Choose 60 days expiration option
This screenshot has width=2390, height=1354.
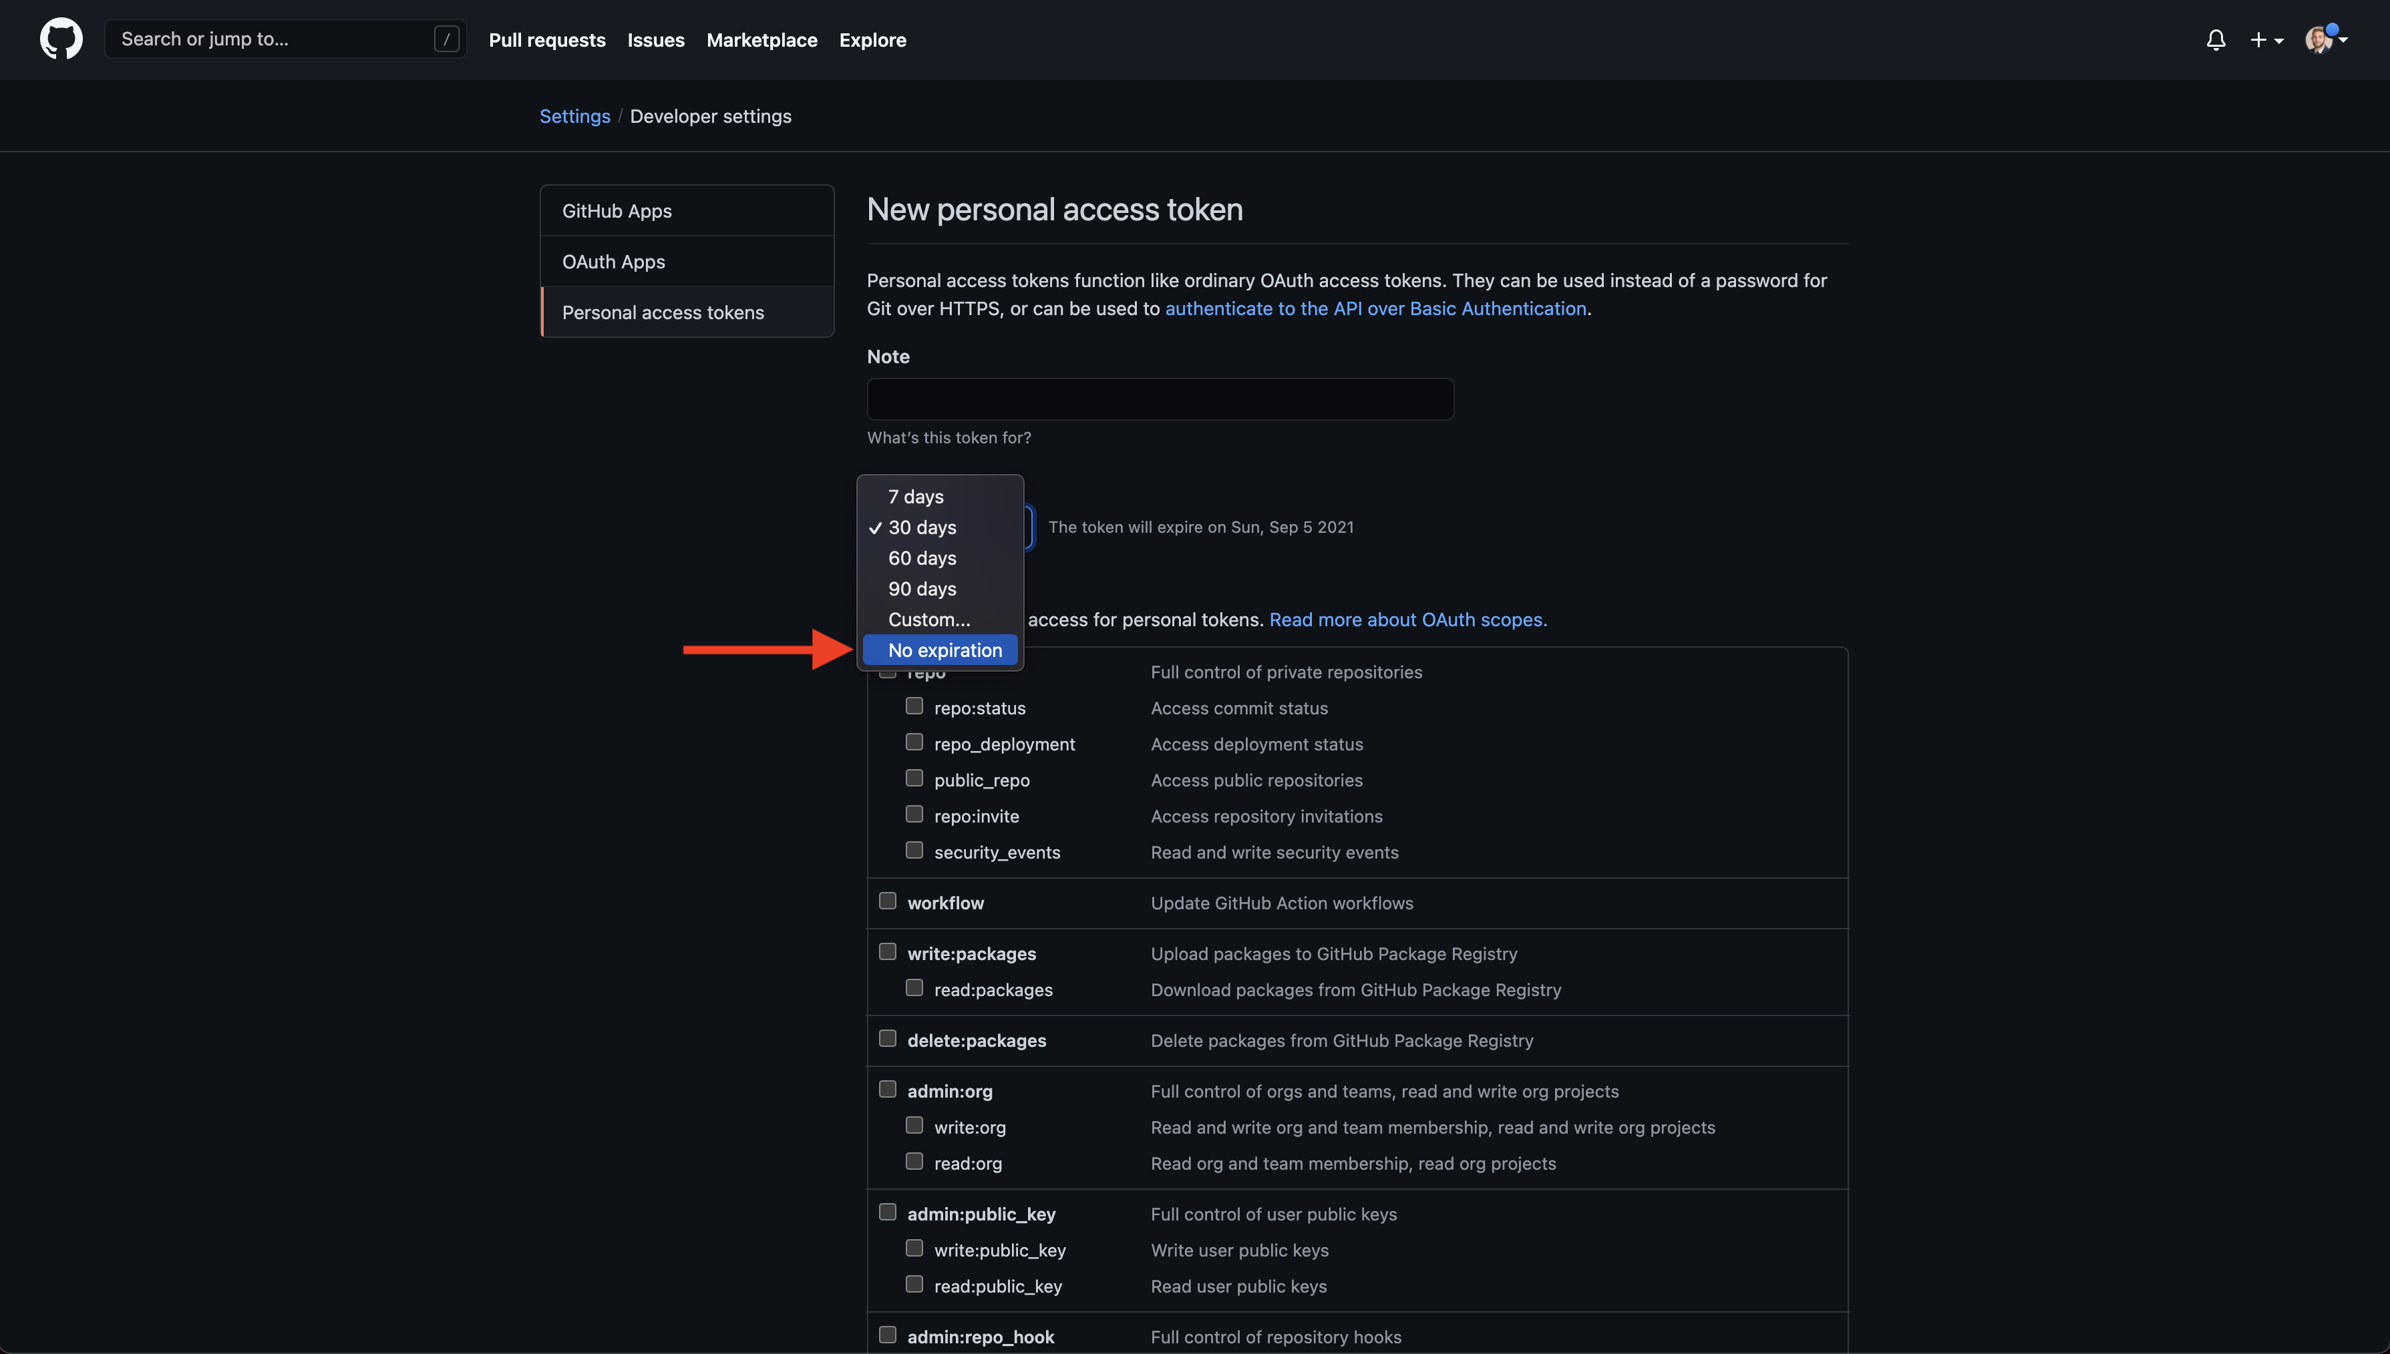point(940,558)
